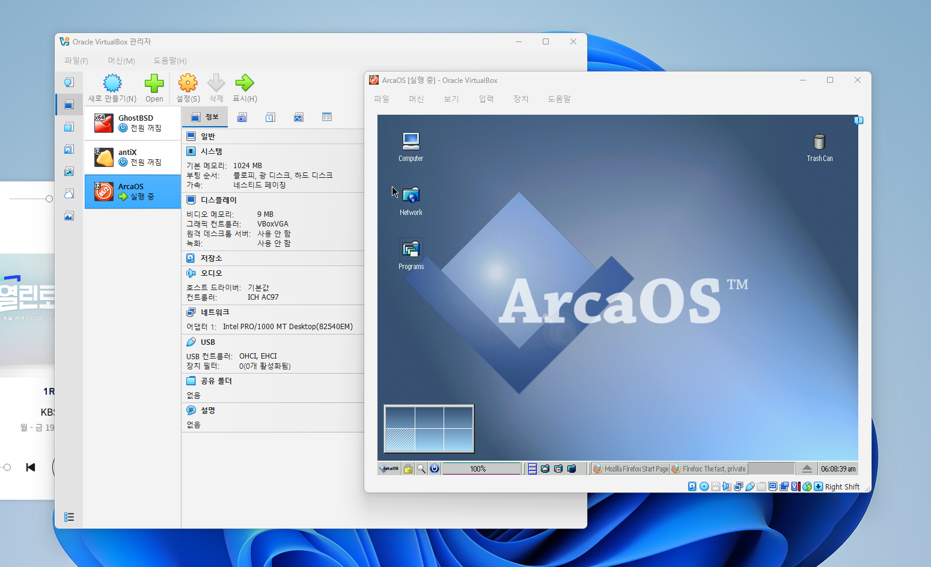Click the 새로 만들기(N) new machine button
The height and width of the screenshot is (567, 931).
click(112, 88)
